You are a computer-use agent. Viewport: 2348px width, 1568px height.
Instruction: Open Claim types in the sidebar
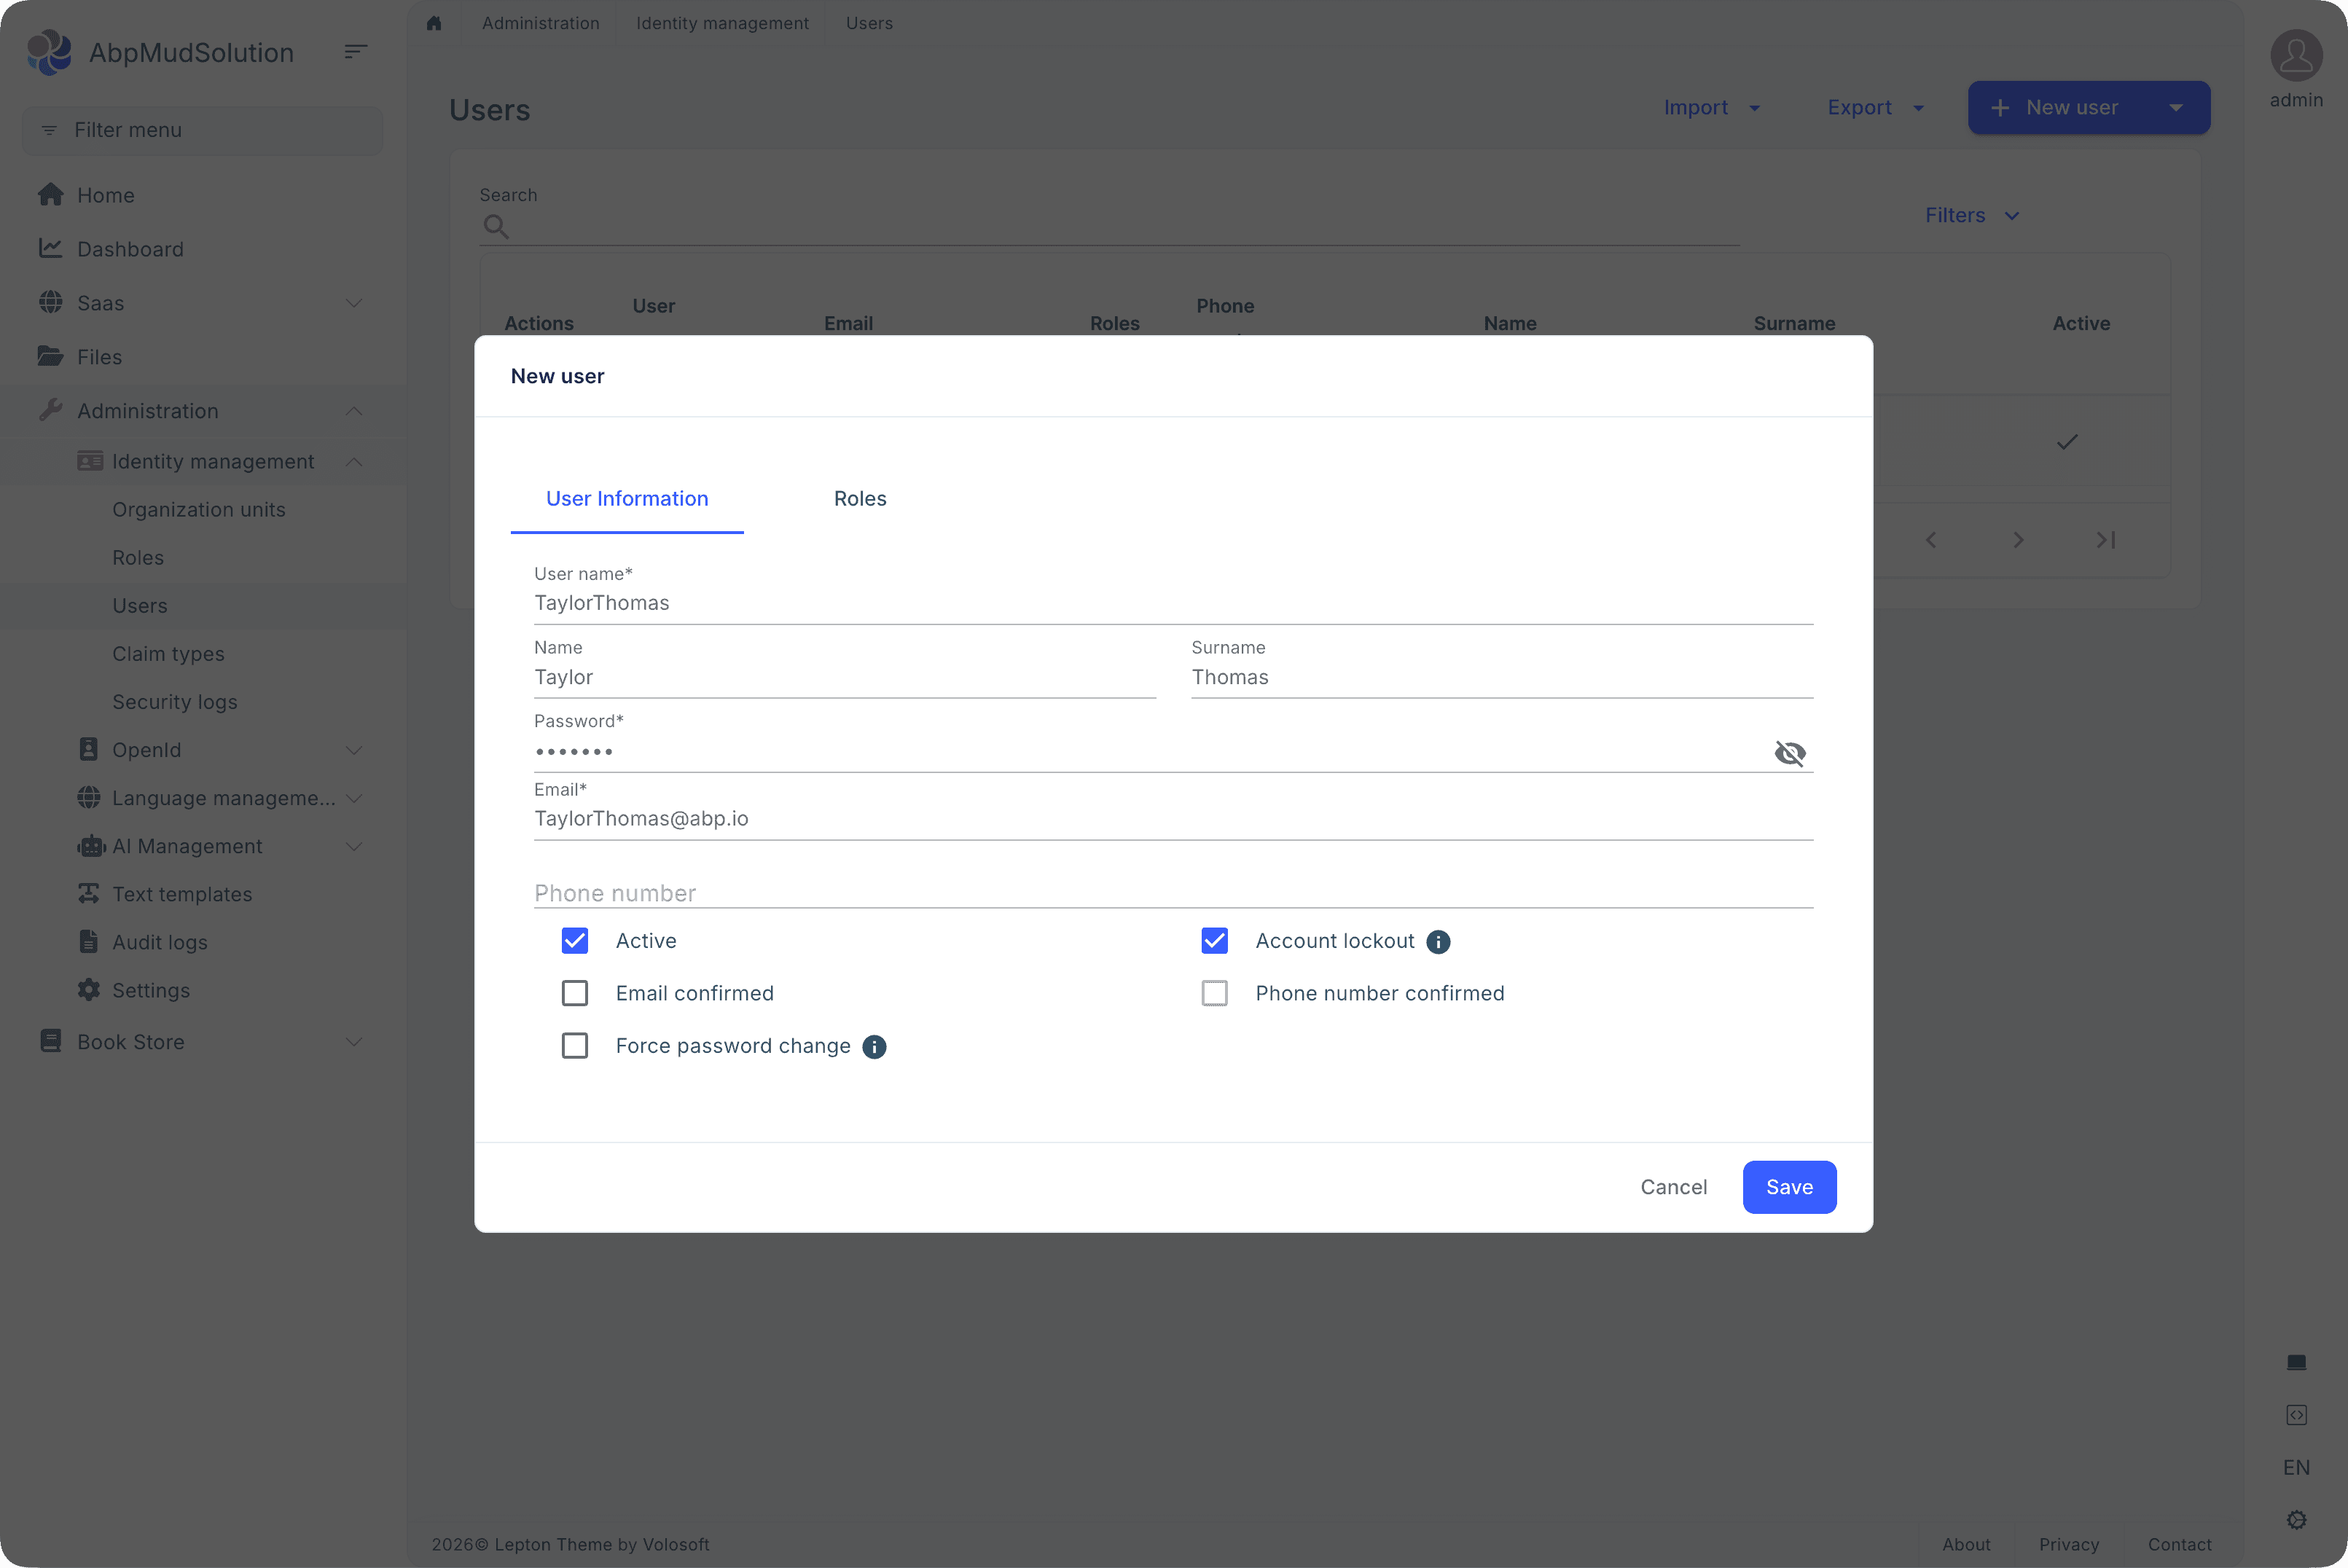pyautogui.click(x=168, y=653)
